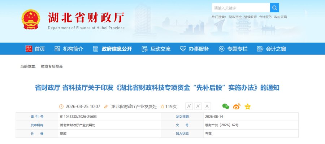Go to 互动交流 section
325x144 pixels.
click(x=156, y=49)
